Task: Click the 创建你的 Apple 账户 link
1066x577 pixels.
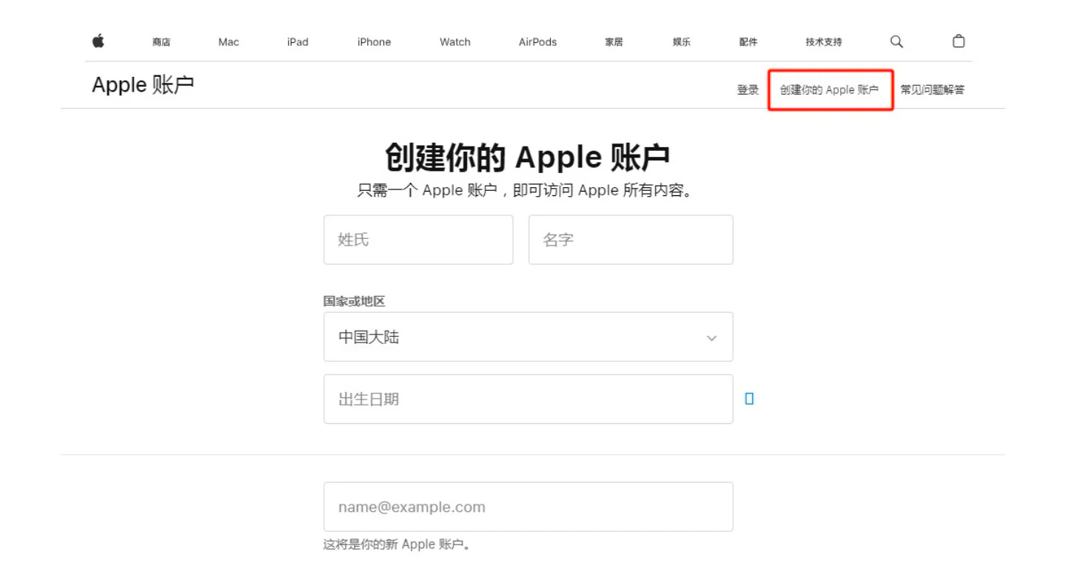Action: (x=829, y=90)
